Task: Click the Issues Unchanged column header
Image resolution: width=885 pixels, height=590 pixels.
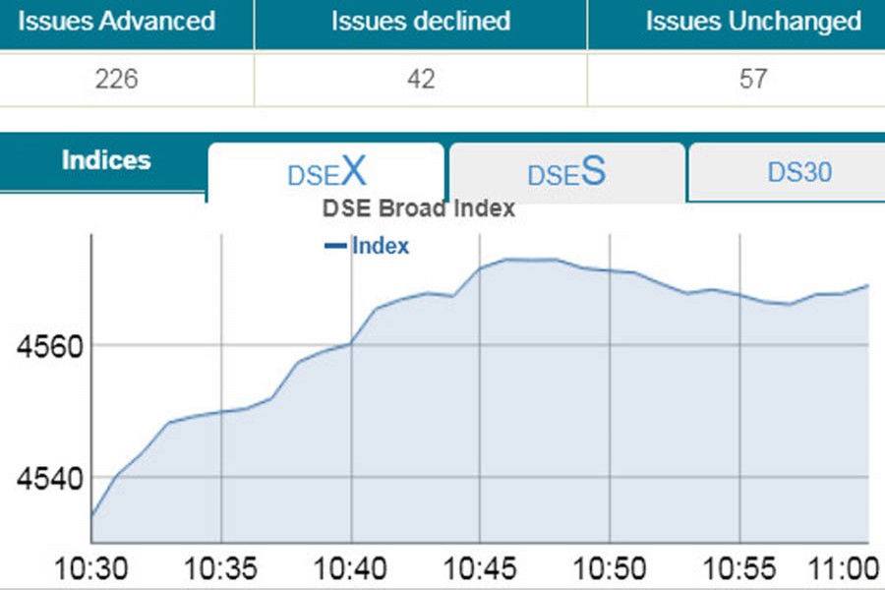Action: coord(752,22)
